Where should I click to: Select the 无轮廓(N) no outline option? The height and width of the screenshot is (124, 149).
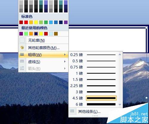[x=44, y=40]
